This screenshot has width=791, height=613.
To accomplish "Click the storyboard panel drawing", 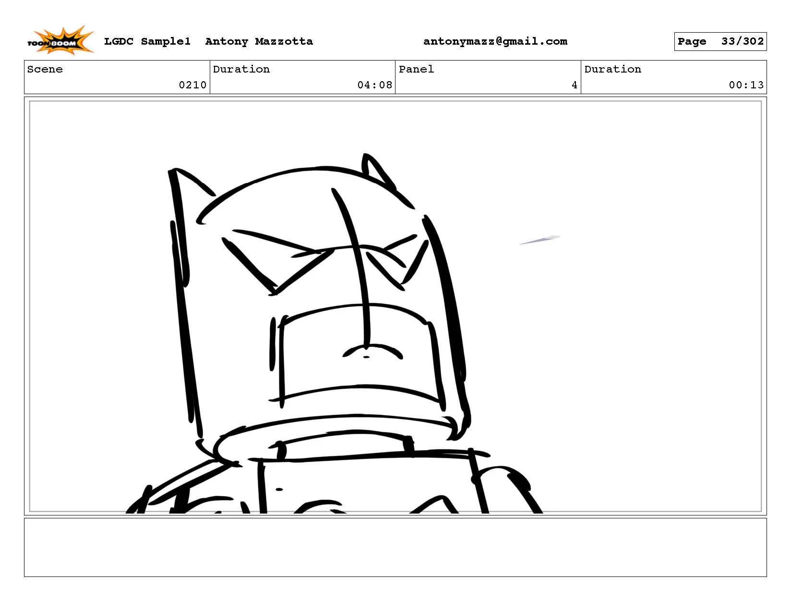I will click(x=395, y=306).
